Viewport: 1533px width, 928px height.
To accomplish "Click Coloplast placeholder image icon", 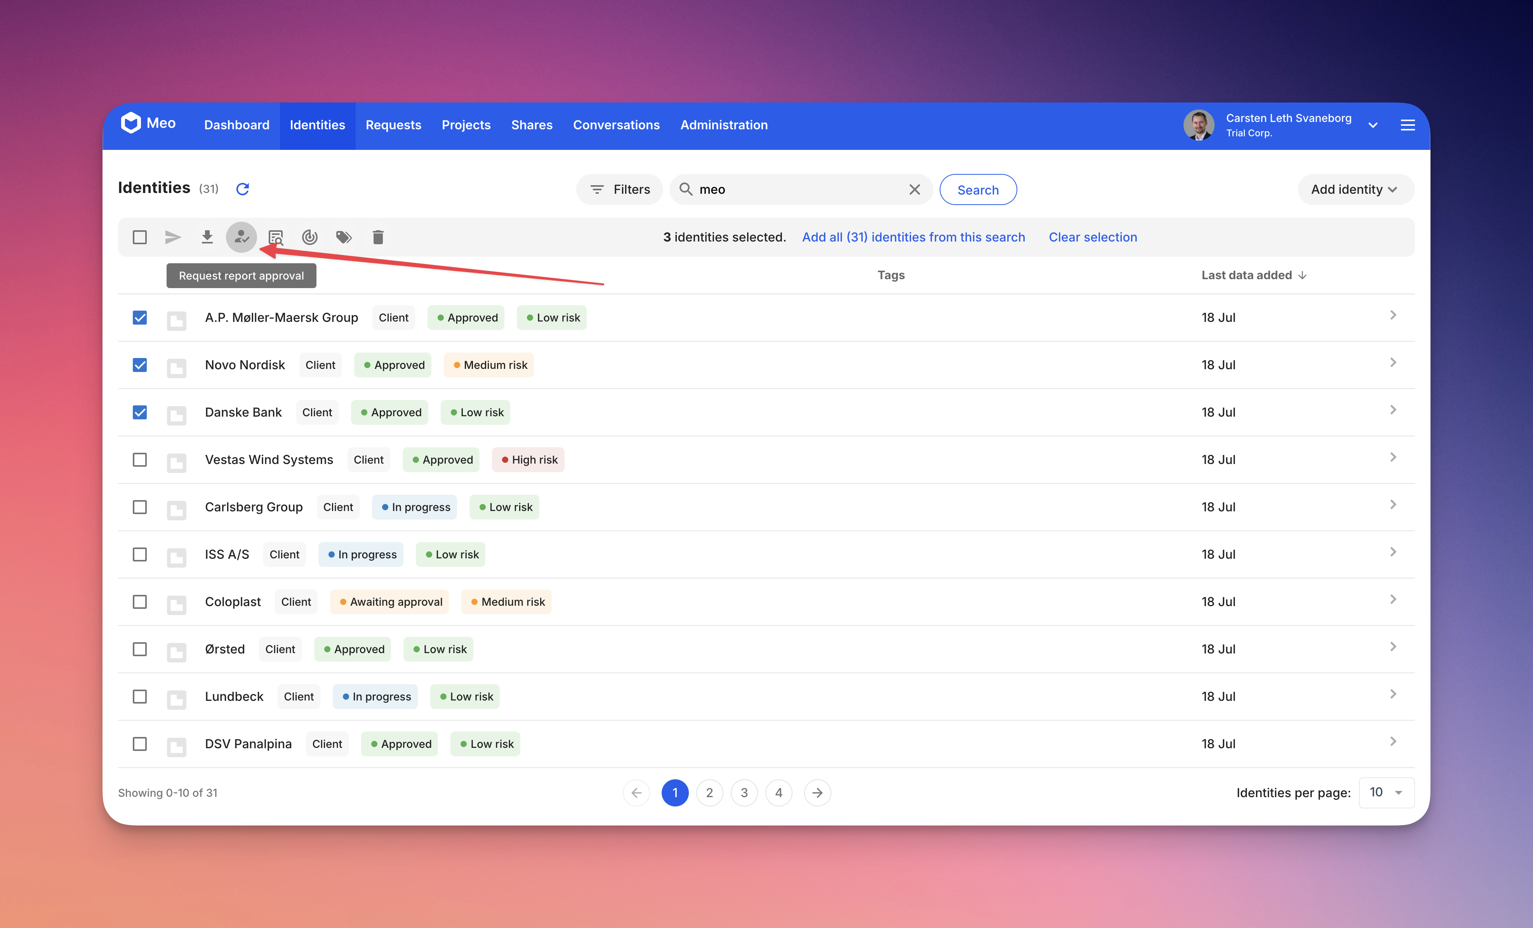I will (x=177, y=605).
